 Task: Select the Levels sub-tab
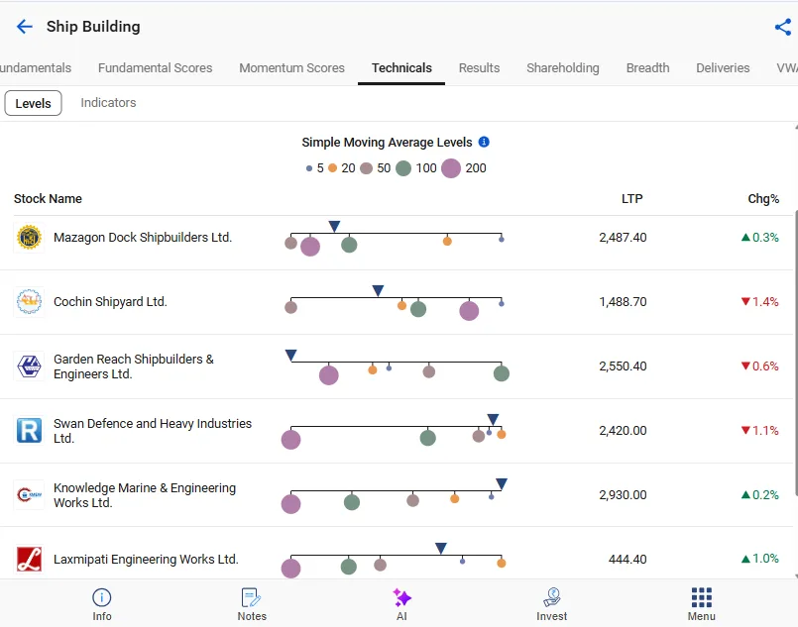click(x=33, y=103)
